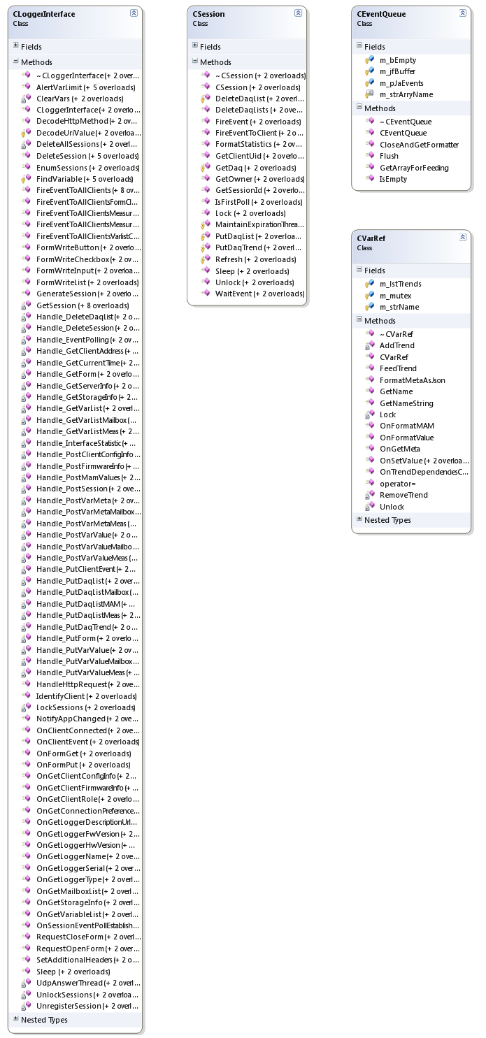Select the m_strArryName field

coord(406,94)
